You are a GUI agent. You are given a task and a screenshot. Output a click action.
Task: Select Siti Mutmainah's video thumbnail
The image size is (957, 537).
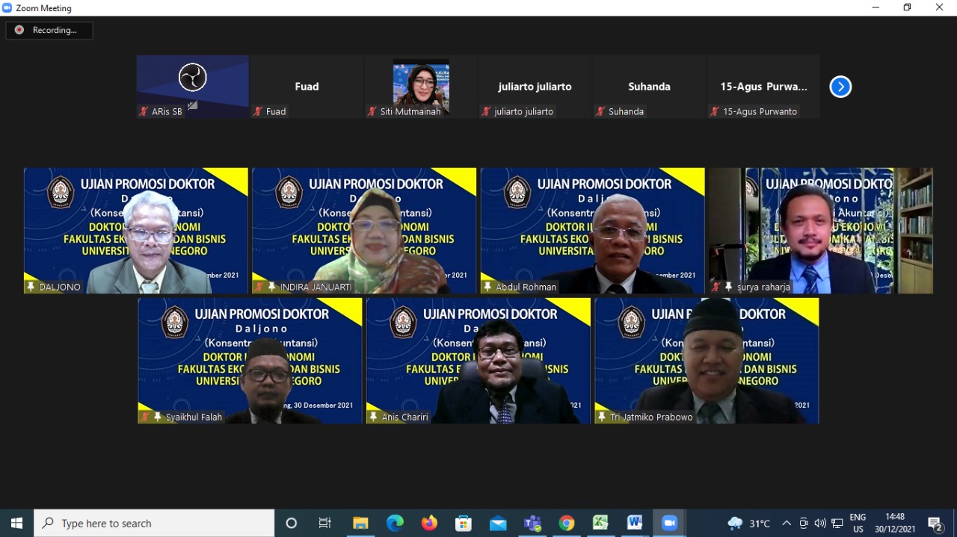click(421, 87)
